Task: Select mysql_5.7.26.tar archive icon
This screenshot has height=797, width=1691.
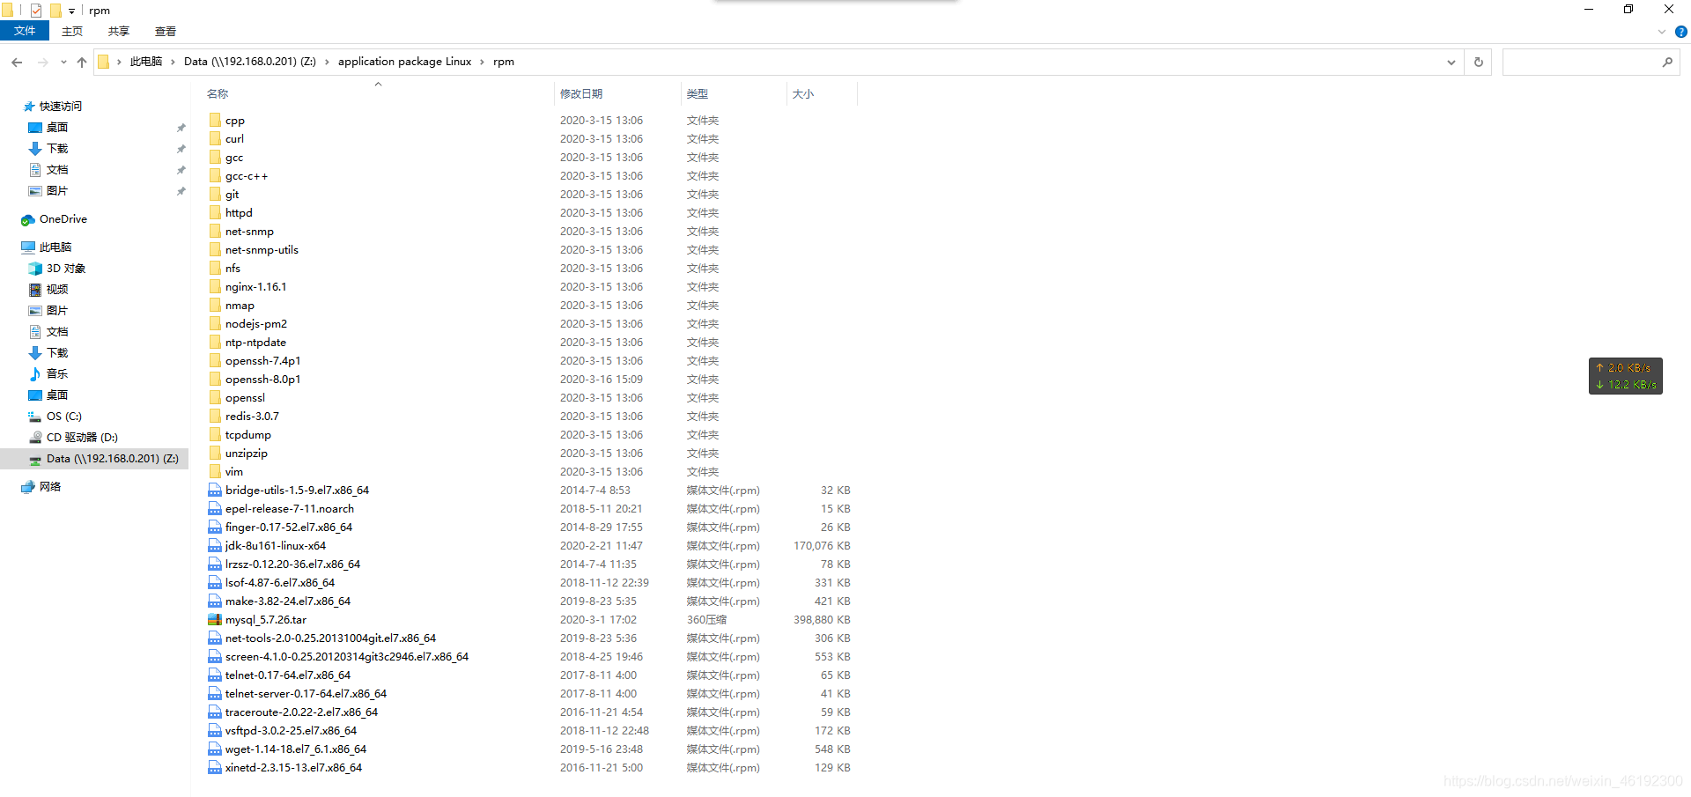Action: tap(215, 619)
